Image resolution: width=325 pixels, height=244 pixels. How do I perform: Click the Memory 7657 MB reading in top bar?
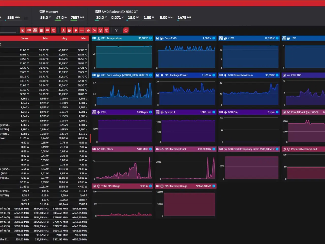pos(77,18)
